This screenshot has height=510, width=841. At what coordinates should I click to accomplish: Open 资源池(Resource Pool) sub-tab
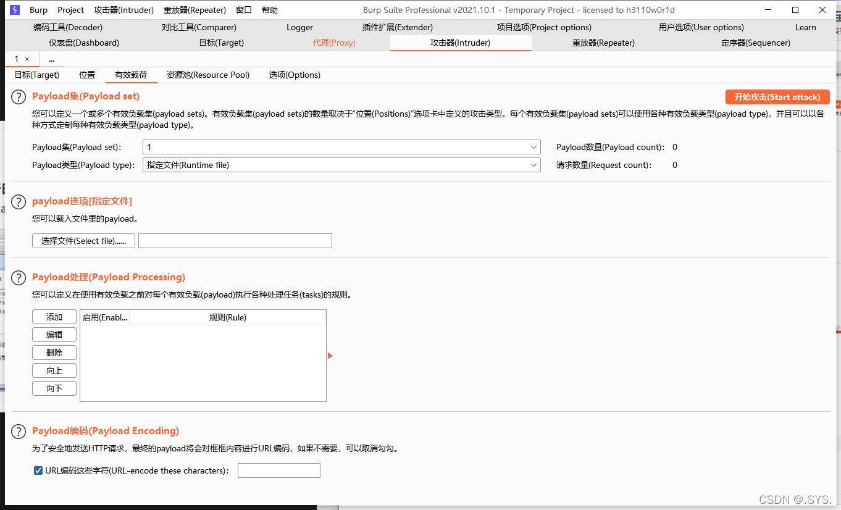pos(208,75)
